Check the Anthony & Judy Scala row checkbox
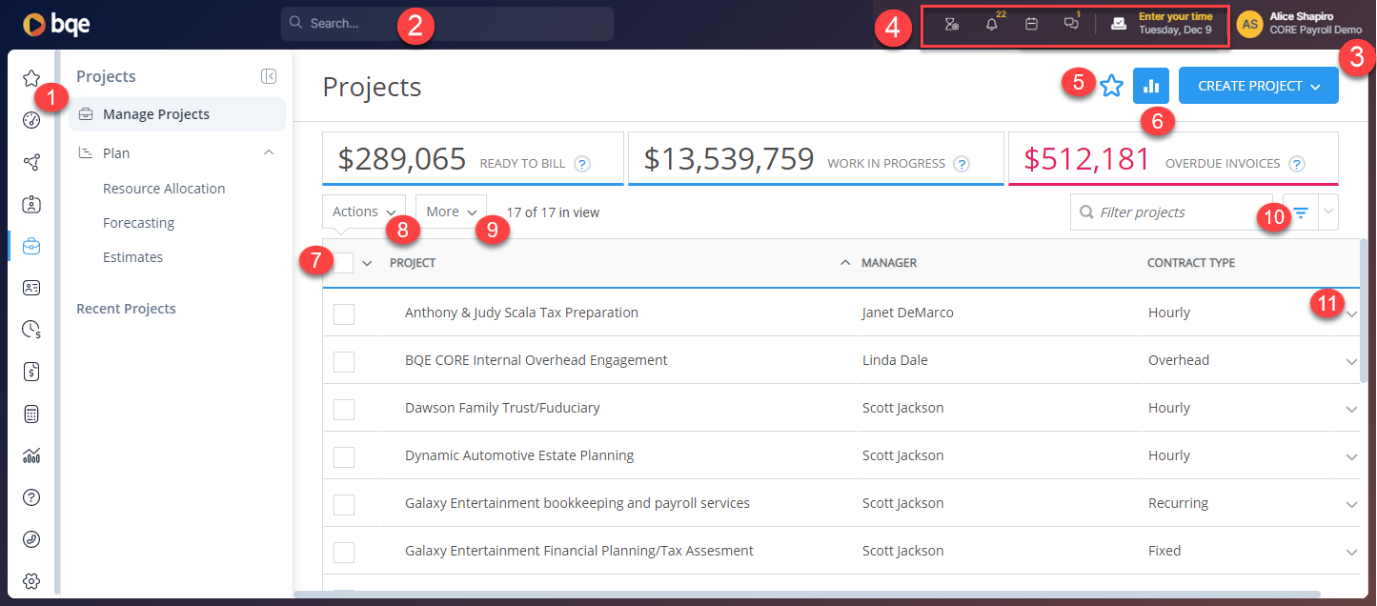Image resolution: width=1377 pixels, height=606 pixels. coord(344,313)
